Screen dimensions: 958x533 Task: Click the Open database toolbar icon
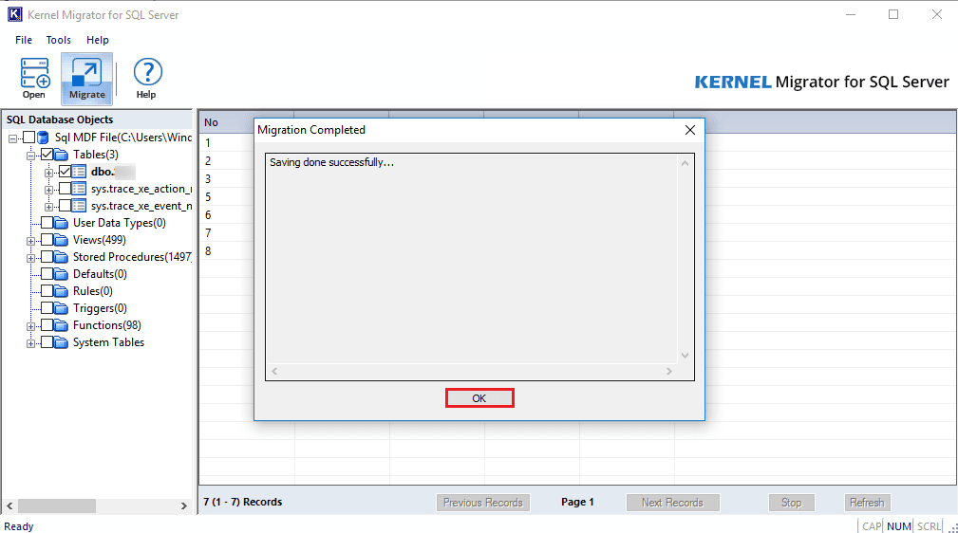tap(34, 78)
